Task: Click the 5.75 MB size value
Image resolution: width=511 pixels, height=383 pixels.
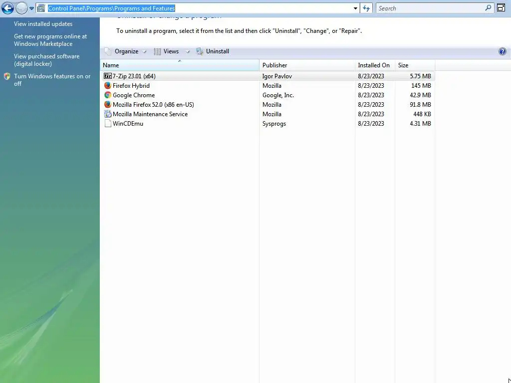Action: tap(420, 76)
